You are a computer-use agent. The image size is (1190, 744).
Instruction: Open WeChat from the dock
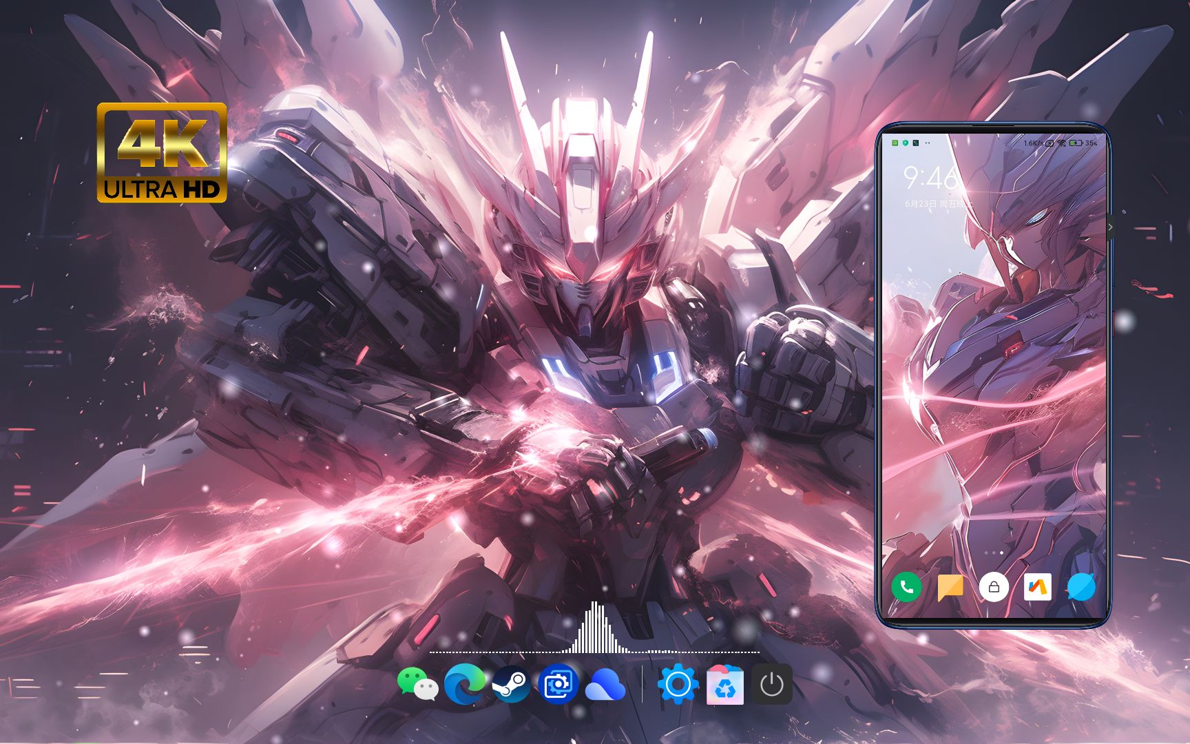(x=417, y=684)
